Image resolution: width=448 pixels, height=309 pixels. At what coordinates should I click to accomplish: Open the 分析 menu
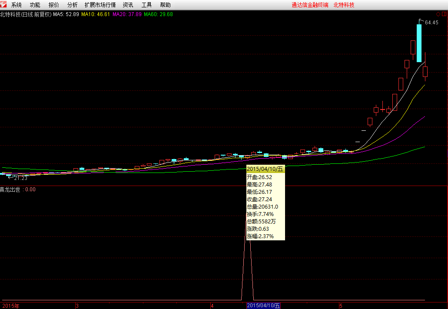(x=72, y=5)
